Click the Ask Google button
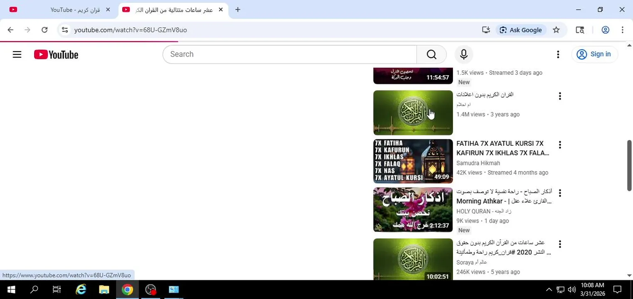The height and width of the screenshot is (299, 633). point(521,30)
